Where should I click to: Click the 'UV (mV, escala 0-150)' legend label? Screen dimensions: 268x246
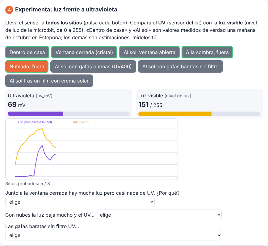click(35, 122)
